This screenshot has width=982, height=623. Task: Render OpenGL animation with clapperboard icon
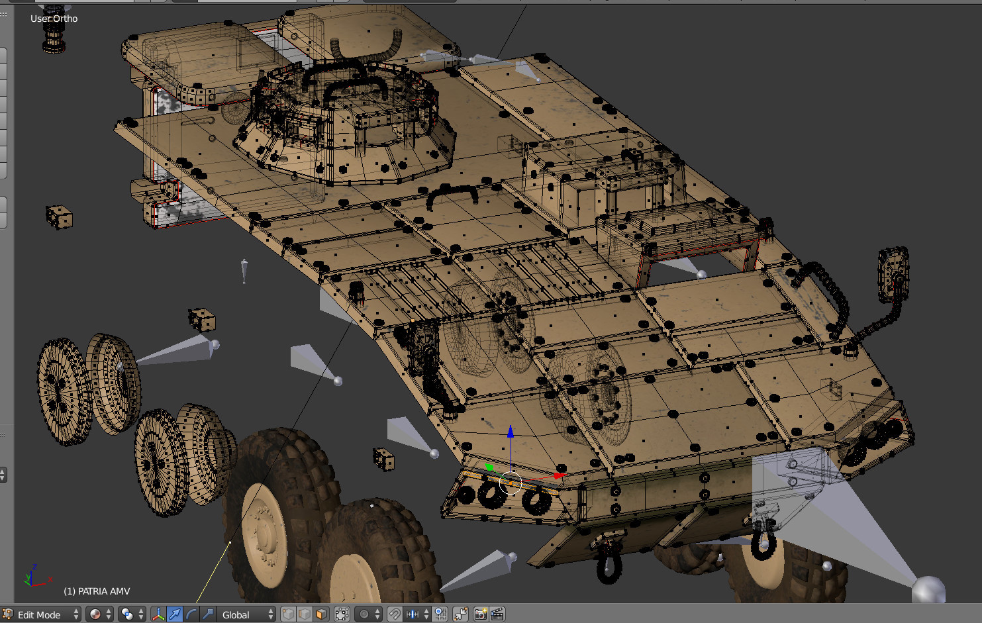(497, 614)
